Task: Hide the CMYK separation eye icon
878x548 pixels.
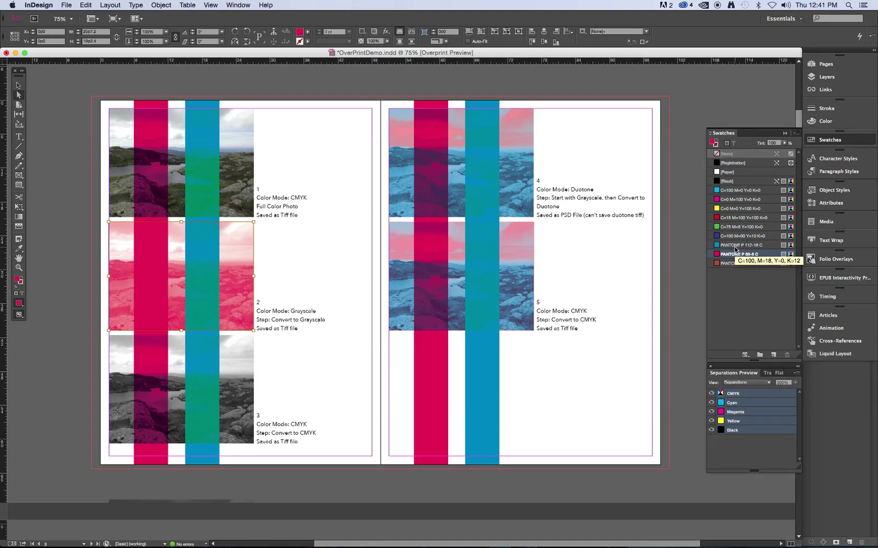Action: [711, 393]
